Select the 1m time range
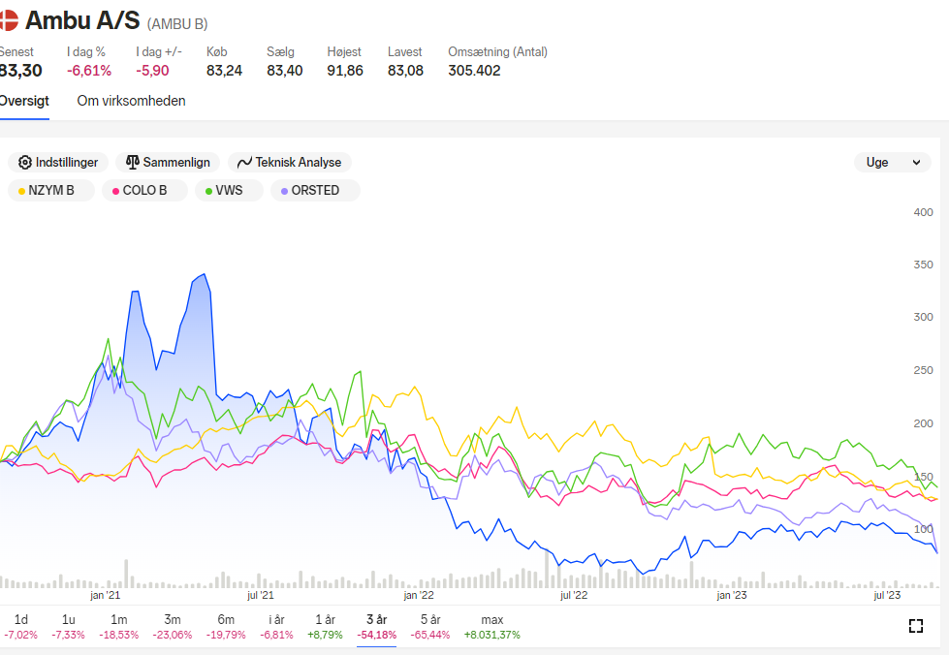 coord(118,627)
